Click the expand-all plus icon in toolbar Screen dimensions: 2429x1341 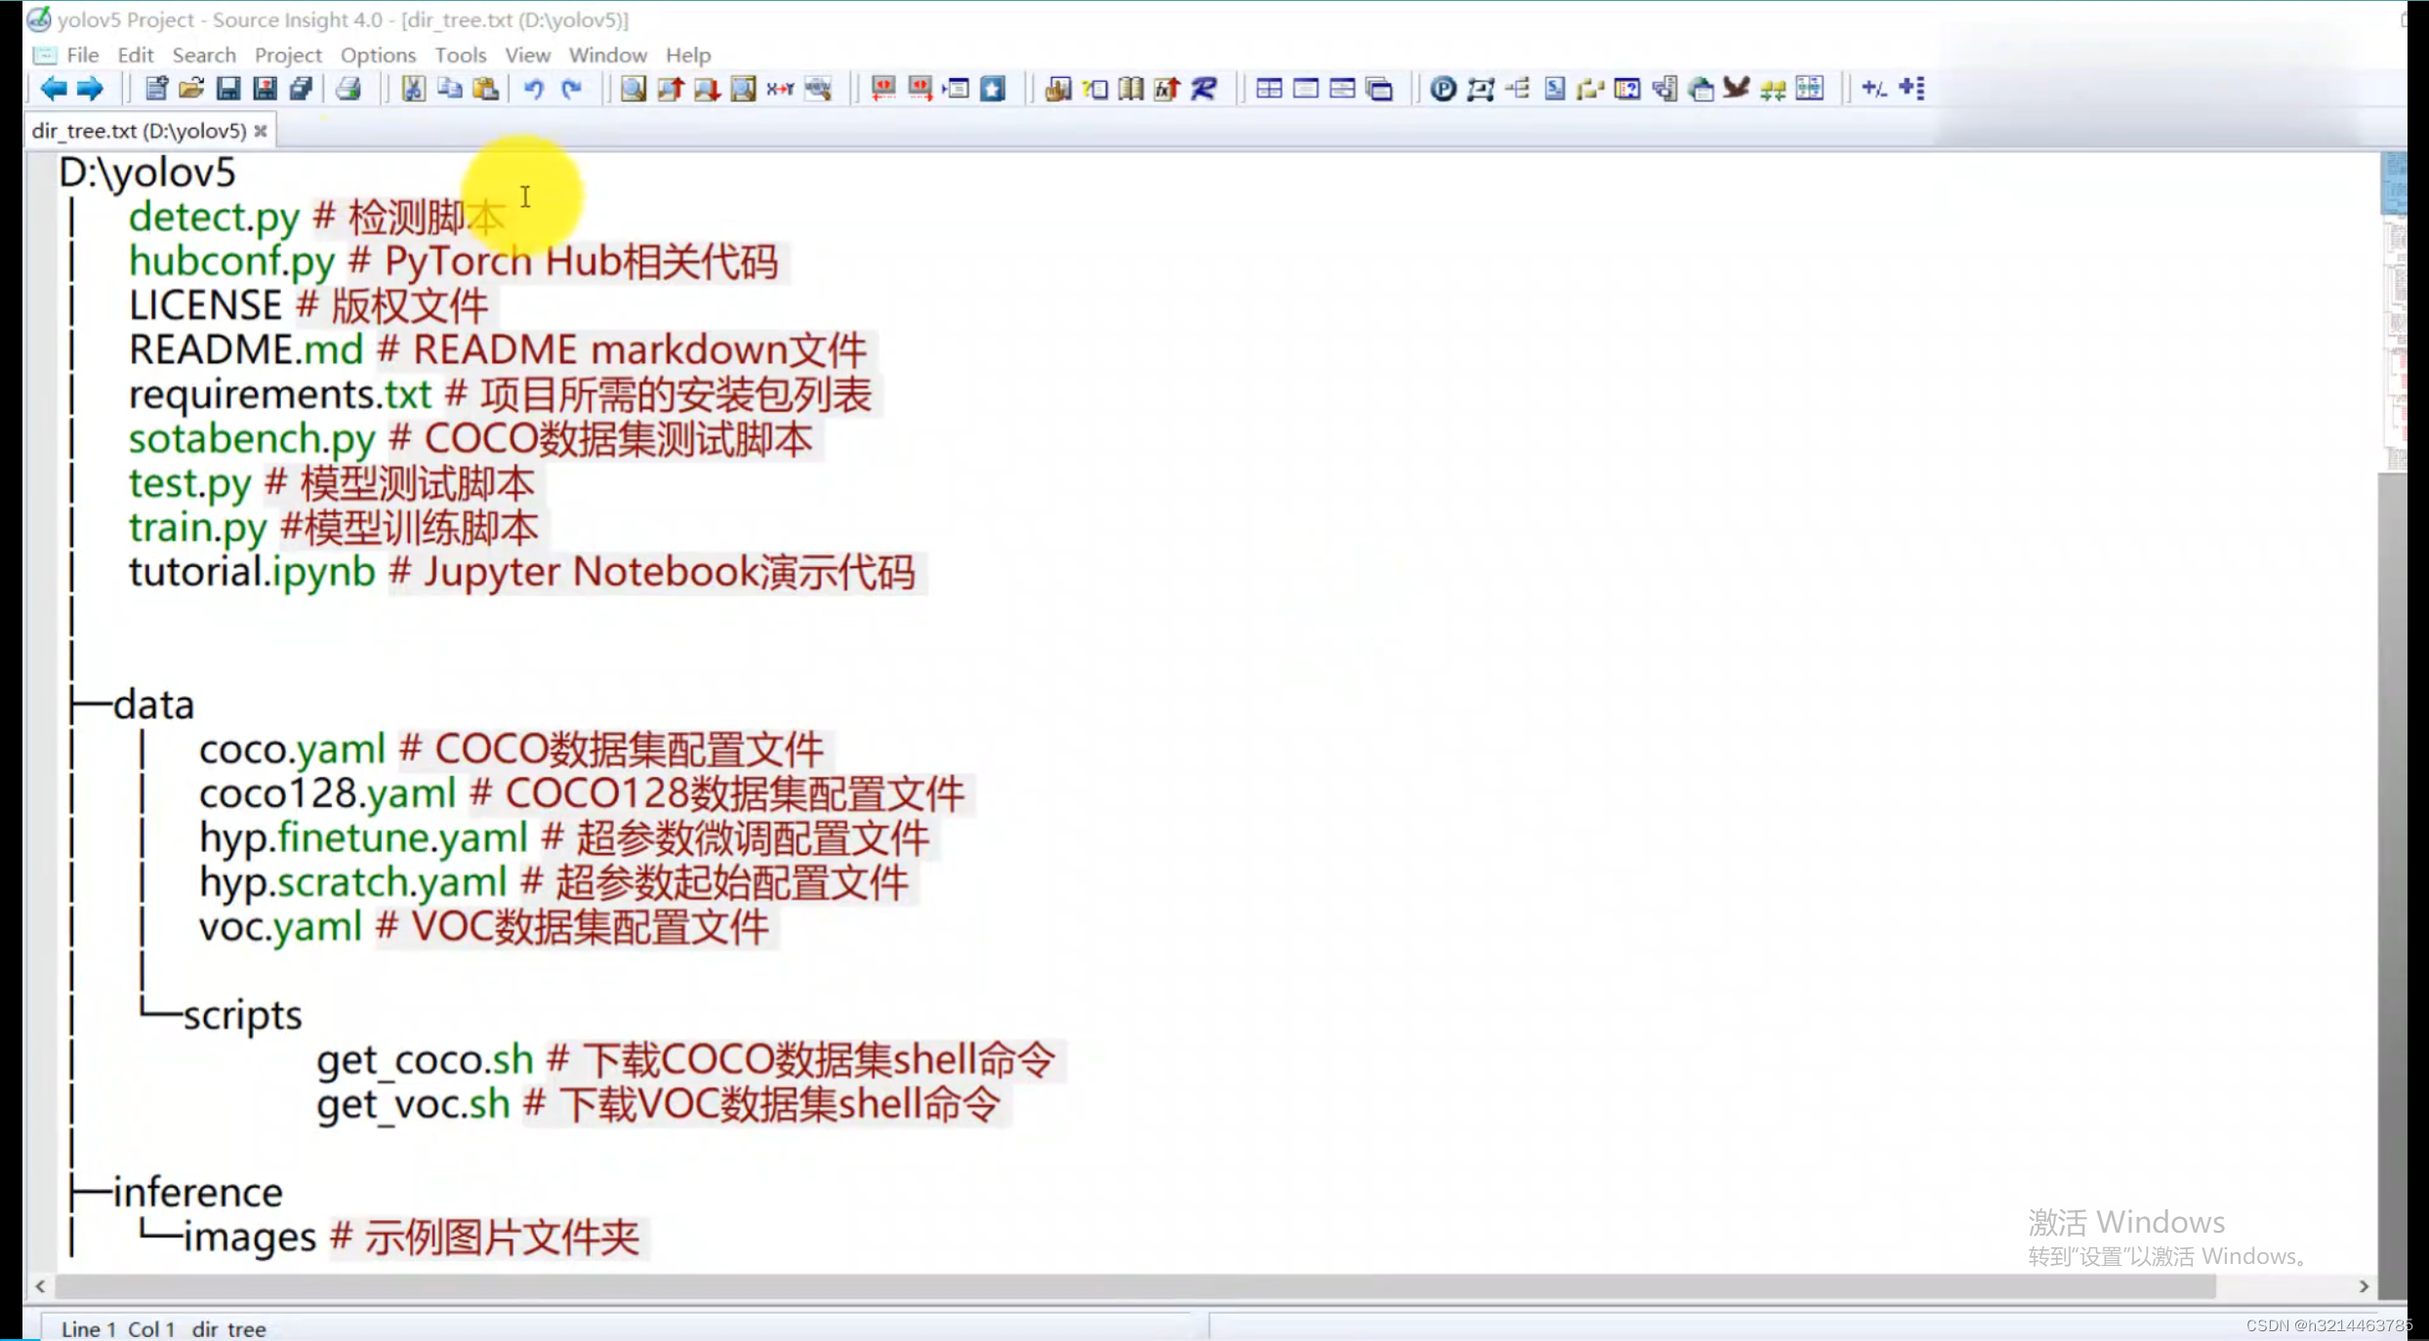point(1912,89)
